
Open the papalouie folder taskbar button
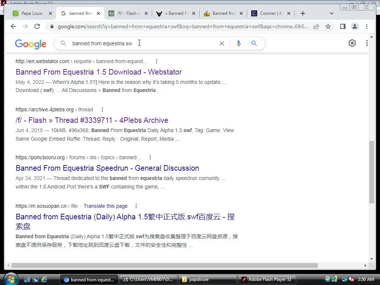point(208,279)
